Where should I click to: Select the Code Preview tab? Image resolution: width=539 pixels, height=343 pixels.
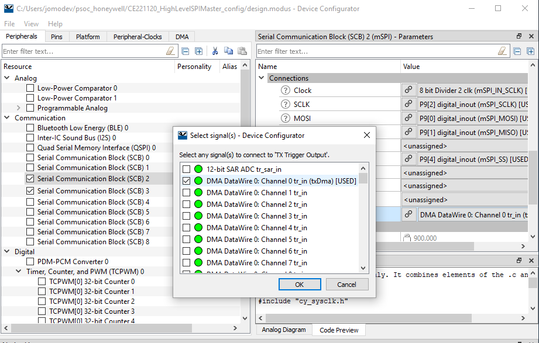(x=339, y=330)
